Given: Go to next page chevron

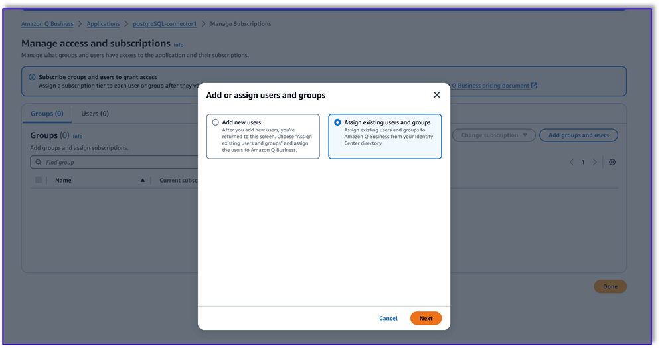Looking at the screenshot, I should [595, 163].
